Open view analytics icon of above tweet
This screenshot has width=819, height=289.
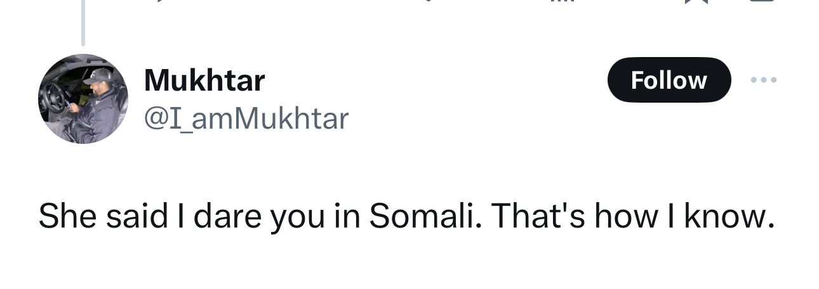(x=562, y=1)
